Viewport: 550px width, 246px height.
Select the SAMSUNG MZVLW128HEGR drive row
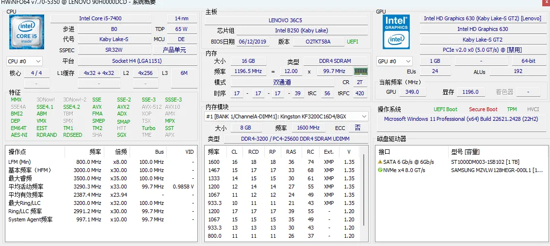pos(461,170)
